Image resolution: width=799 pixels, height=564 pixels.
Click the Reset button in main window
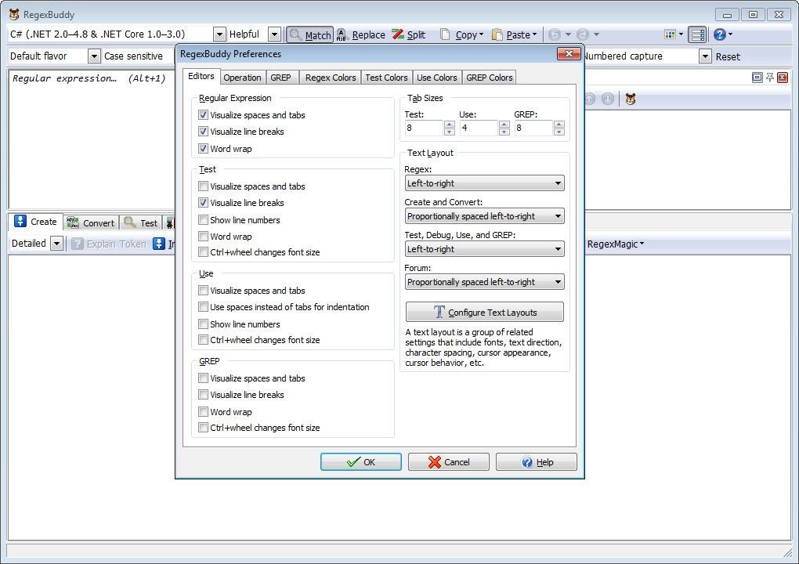pyautogui.click(x=728, y=56)
